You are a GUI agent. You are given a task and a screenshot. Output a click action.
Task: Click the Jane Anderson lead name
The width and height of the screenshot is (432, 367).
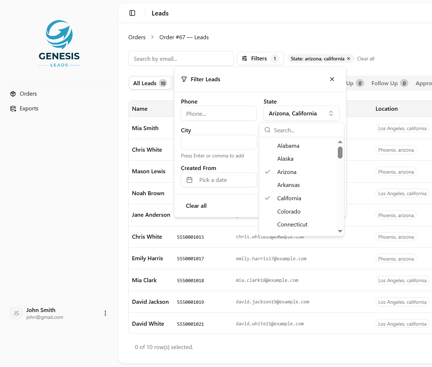point(151,215)
